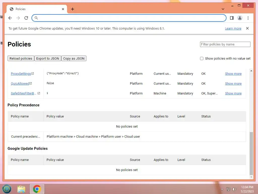Click into the address bar

[129, 18]
